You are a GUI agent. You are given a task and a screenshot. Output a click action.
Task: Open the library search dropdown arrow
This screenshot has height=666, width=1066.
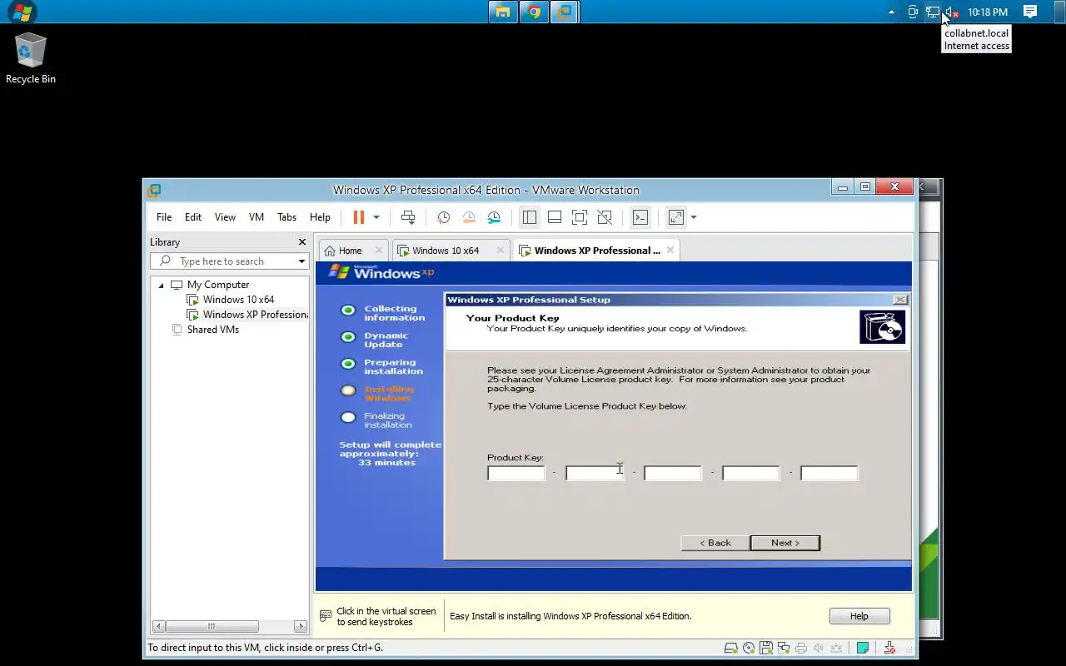(301, 261)
